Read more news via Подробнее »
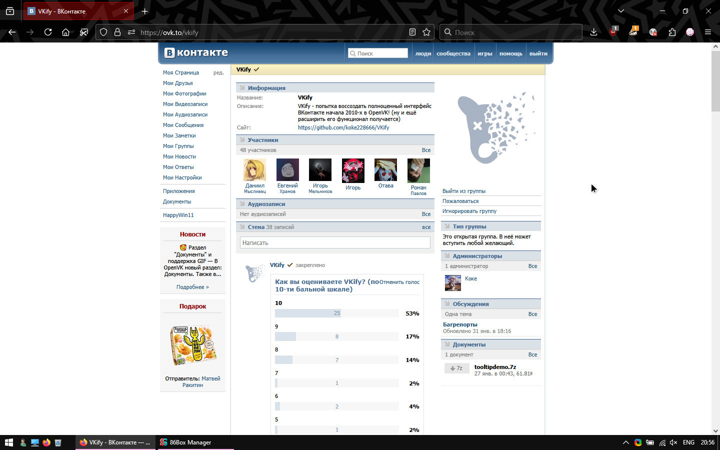The height and width of the screenshot is (450, 720). click(192, 287)
